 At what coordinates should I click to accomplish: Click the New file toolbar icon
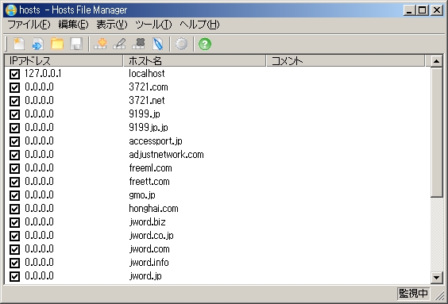pos(19,44)
